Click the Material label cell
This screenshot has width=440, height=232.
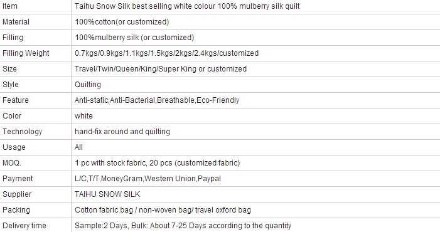tap(16, 22)
